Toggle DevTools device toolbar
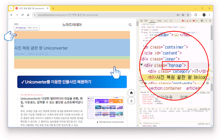The height and width of the screenshot is (140, 221). tap(146, 21)
